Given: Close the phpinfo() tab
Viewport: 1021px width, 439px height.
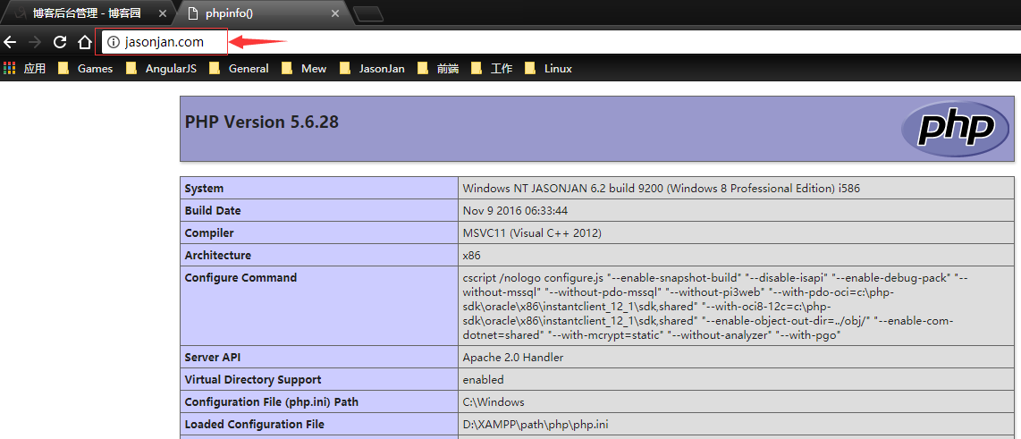Looking at the screenshot, I should [x=335, y=13].
